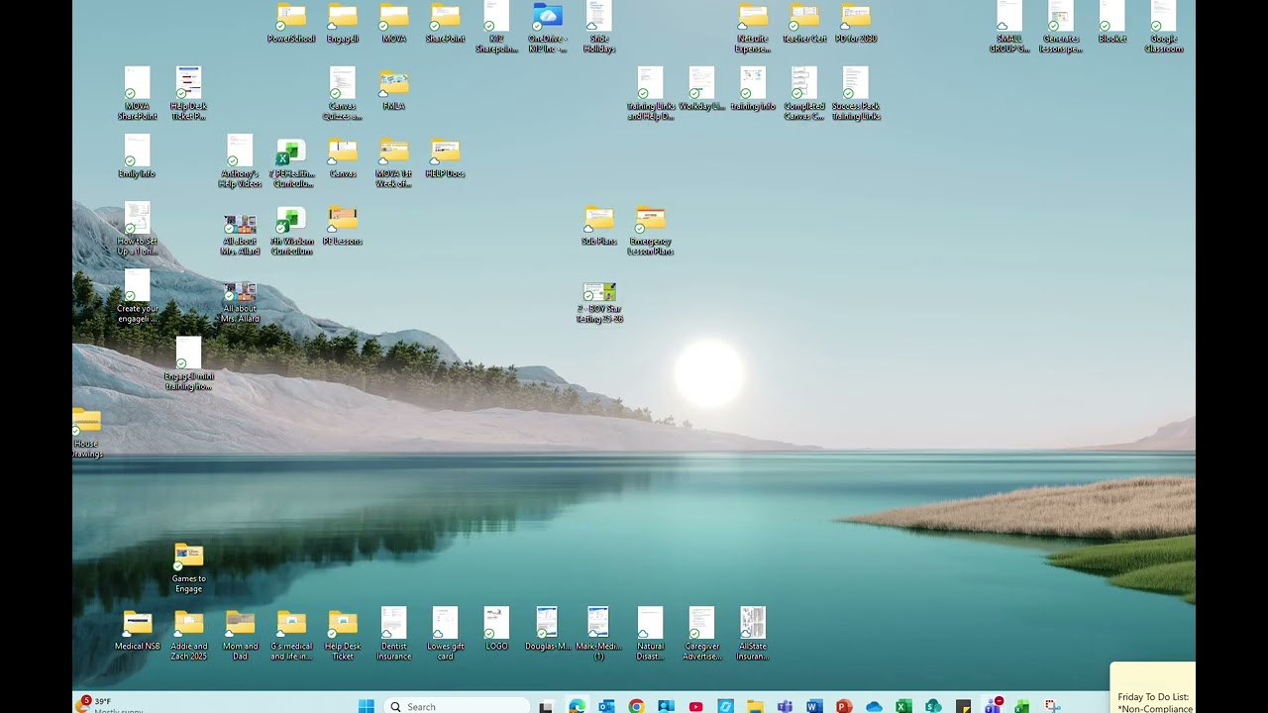Open the Canvas folder
The width and height of the screenshot is (1268, 713).
(343, 158)
